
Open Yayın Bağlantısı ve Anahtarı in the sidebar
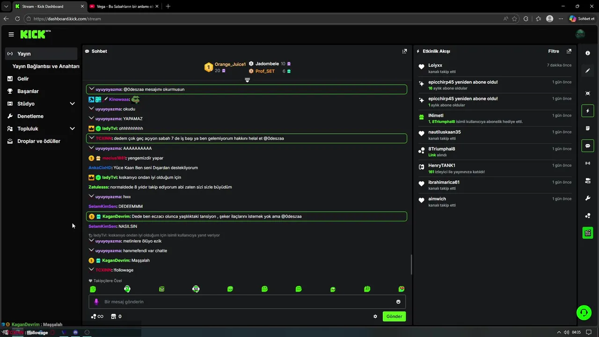[x=46, y=66]
